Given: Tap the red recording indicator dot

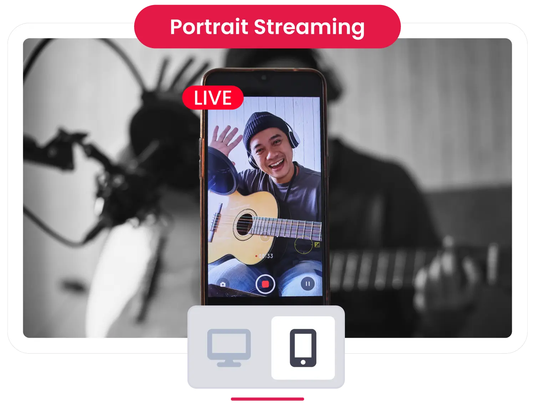Looking at the screenshot, I should [256, 256].
